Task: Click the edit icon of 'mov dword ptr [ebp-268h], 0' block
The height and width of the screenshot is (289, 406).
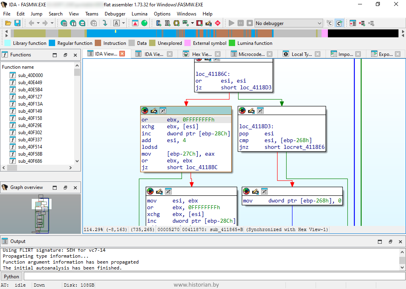Action: [x=255, y=191]
